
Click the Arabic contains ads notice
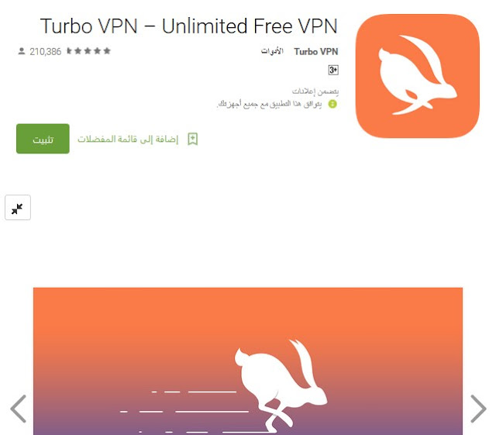tap(315, 91)
